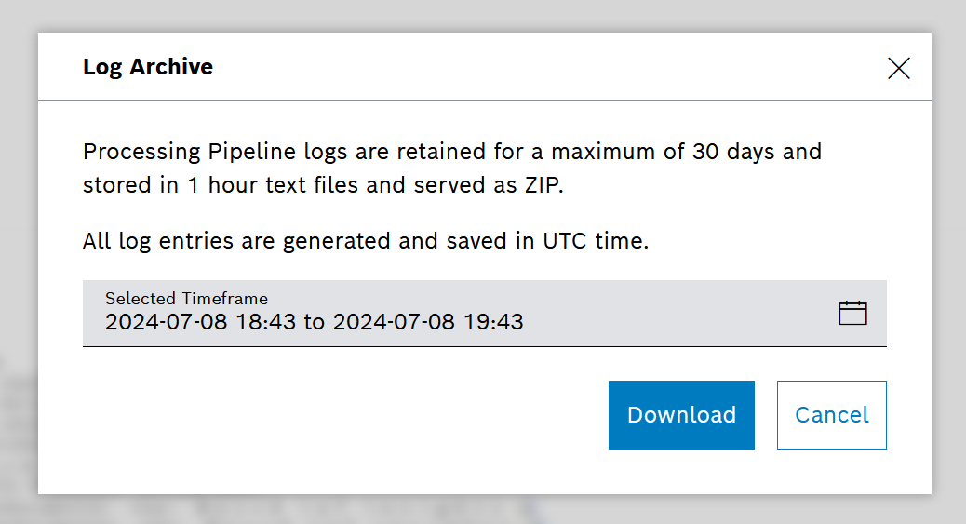Click the 'Selected Timeframe' field label

(x=186, y=299)
